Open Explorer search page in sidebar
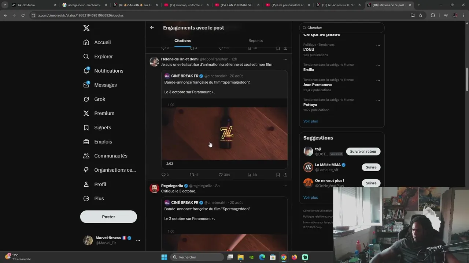The image size is (469, 263). pos(98,57)
